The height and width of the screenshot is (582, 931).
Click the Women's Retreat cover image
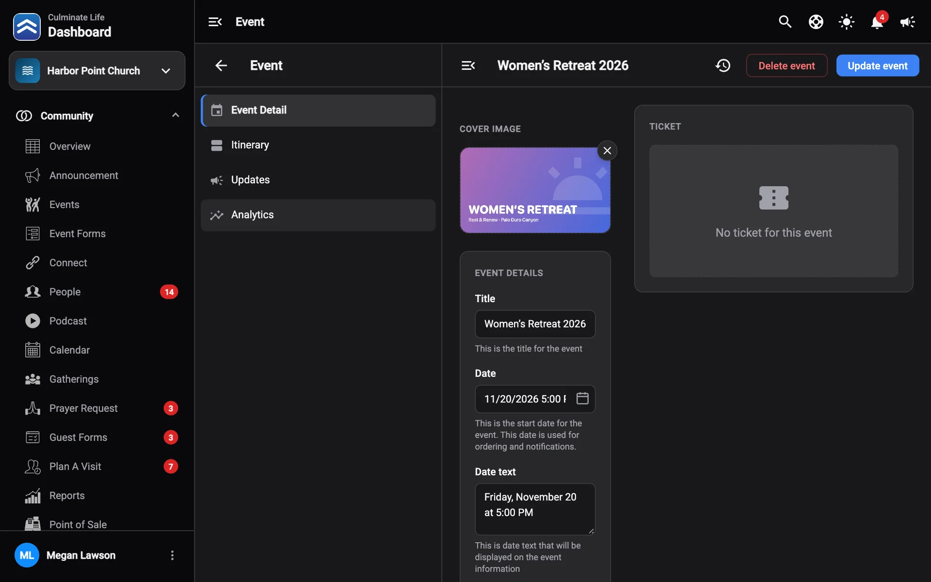(x=535, y=190)
